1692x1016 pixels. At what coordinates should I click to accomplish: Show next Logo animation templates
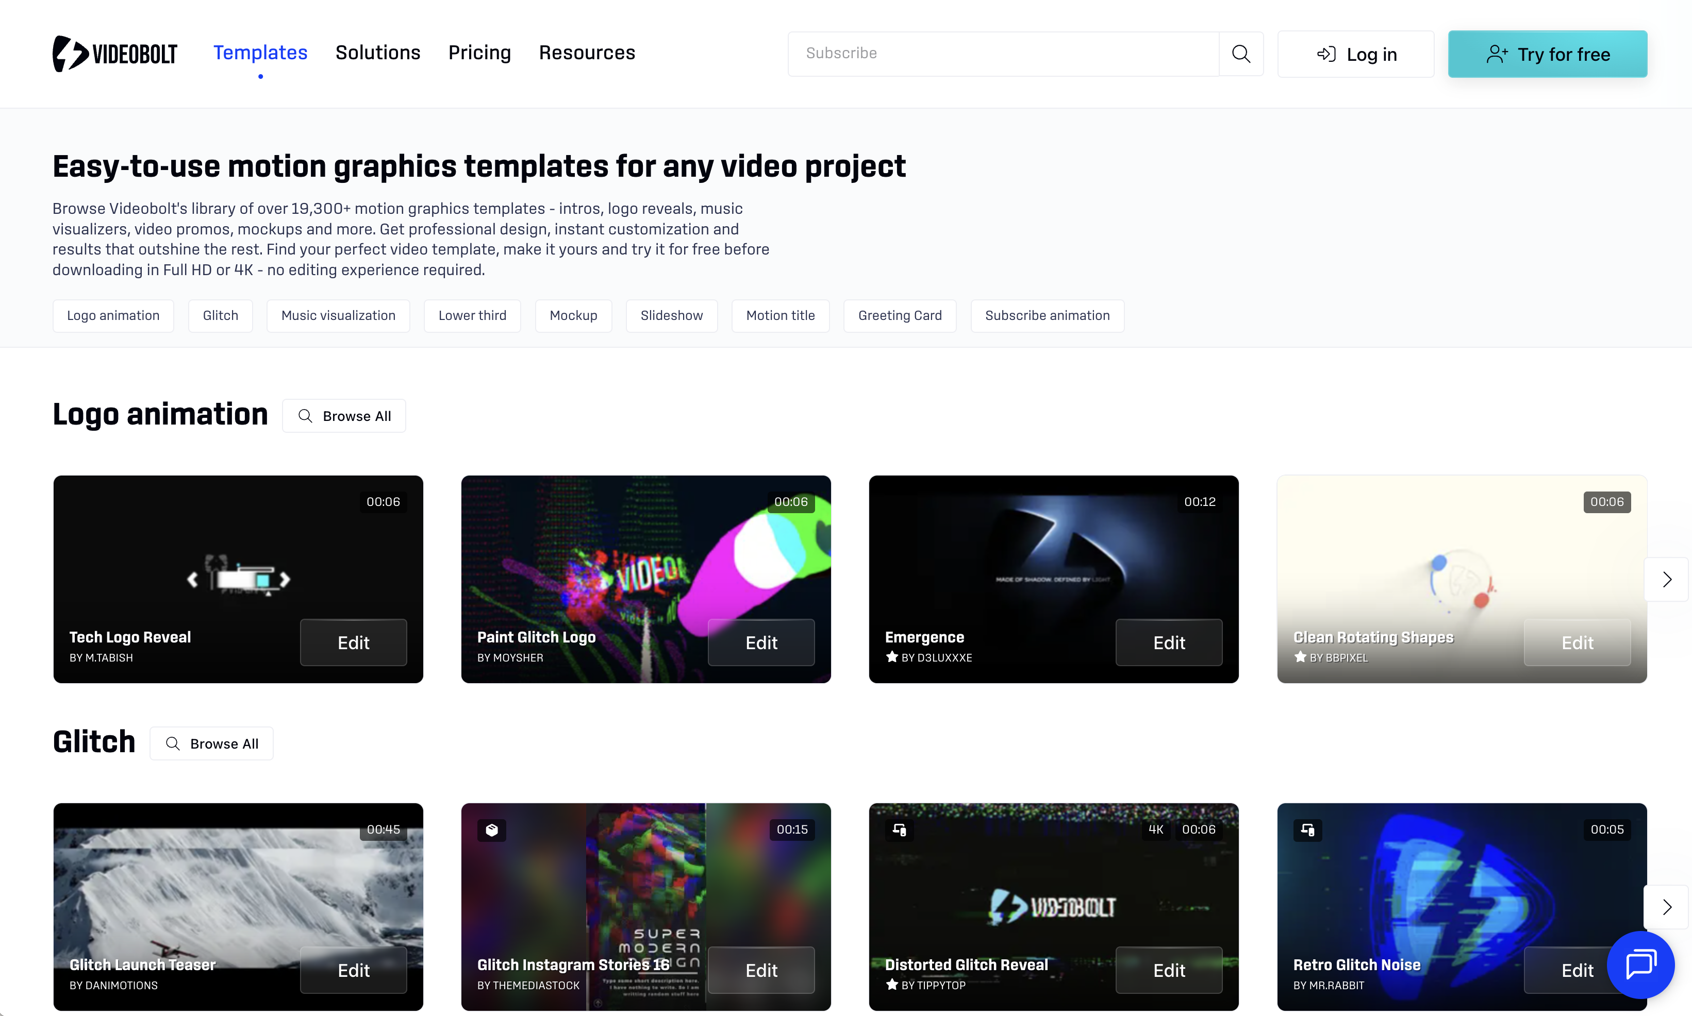[x=1667, y=579]
